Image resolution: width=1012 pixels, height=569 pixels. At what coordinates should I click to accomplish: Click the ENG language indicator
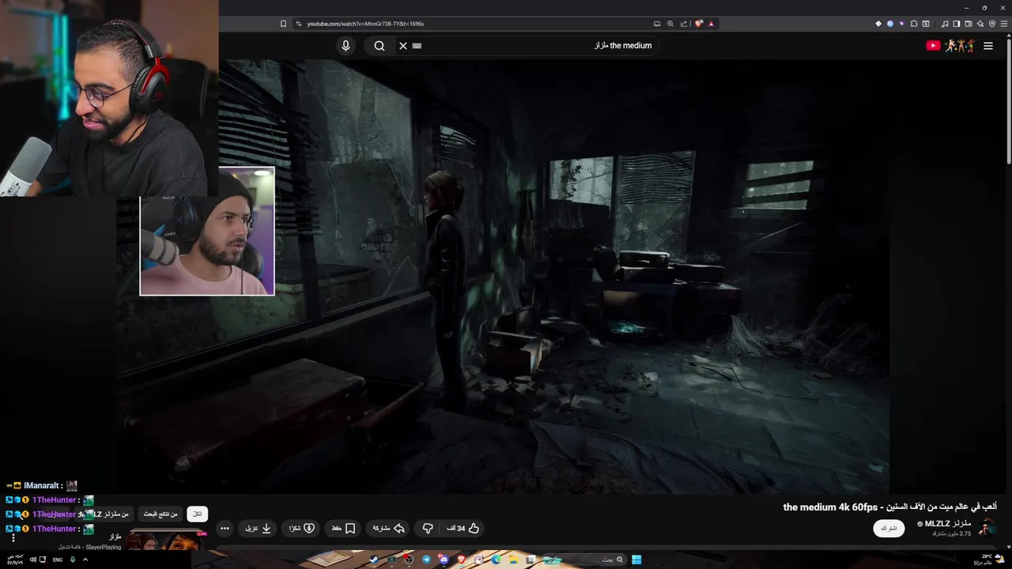click(x=58, y=560)
